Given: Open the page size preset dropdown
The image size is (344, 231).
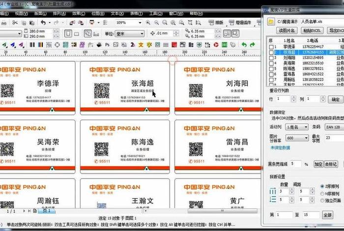Looking at the screenshot, I should (x=19, y=33).
